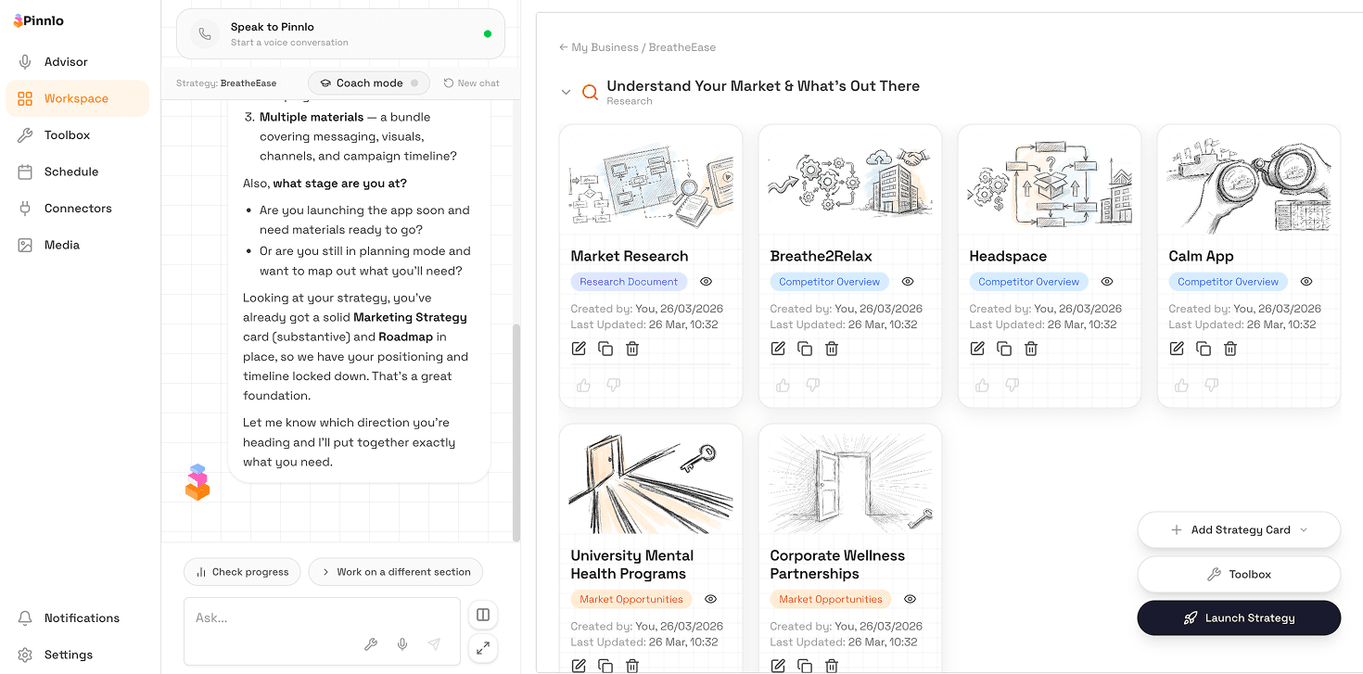Image resolution: width=1363 pixels, height=674 pixels.
Task: Click Research Document tag
Action: (x=629, y=282)
